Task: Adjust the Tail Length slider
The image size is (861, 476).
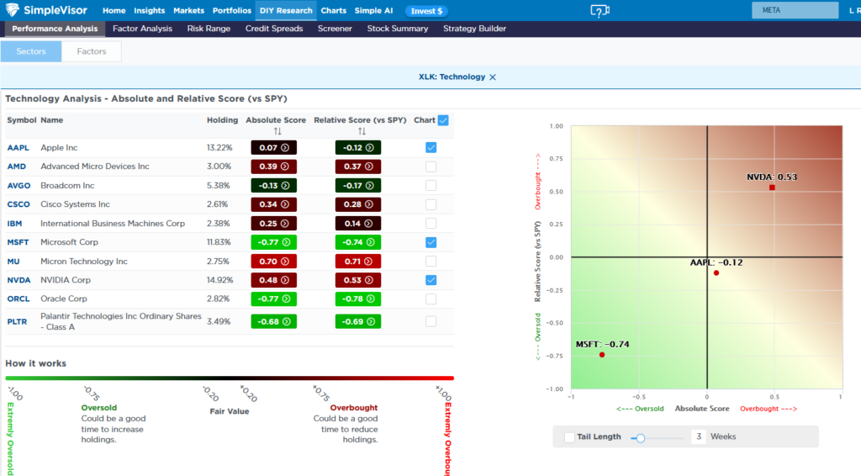Action: click(641, 437)
